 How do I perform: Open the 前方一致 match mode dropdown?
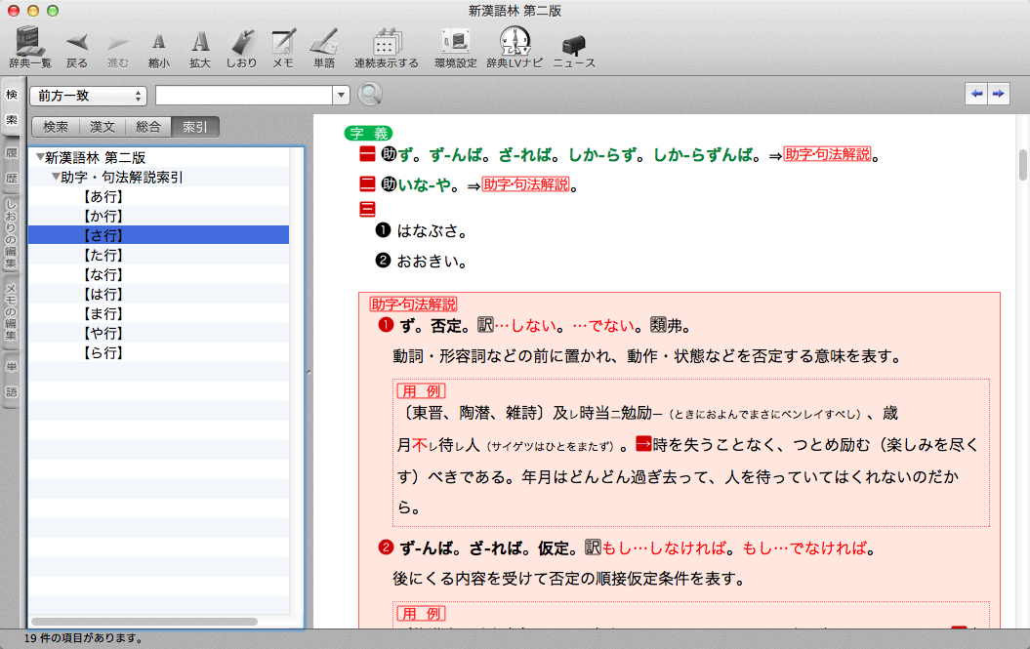pyautogui.click(x=88, y=96)
